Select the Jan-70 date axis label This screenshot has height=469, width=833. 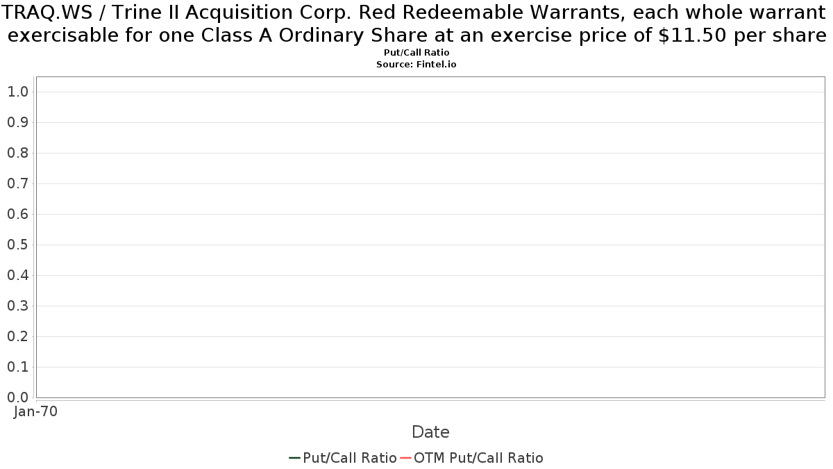[35, 411]
